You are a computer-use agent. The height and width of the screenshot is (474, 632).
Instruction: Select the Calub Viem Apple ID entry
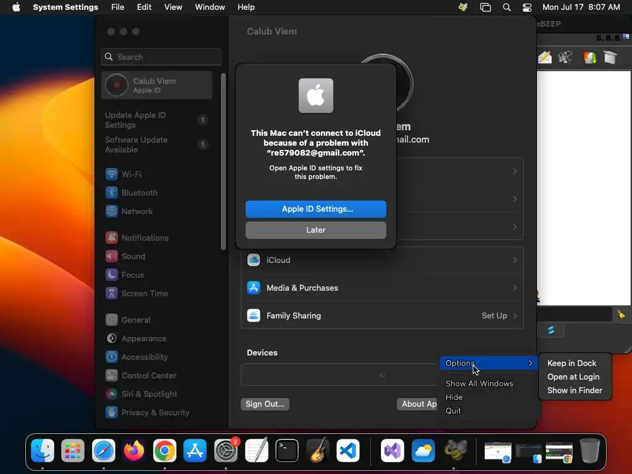157,85
